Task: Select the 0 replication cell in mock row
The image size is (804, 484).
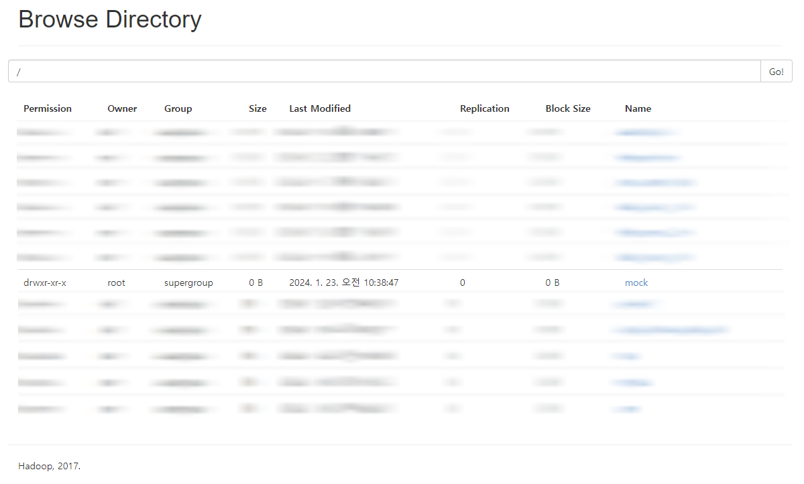Action: coord(463,283)
